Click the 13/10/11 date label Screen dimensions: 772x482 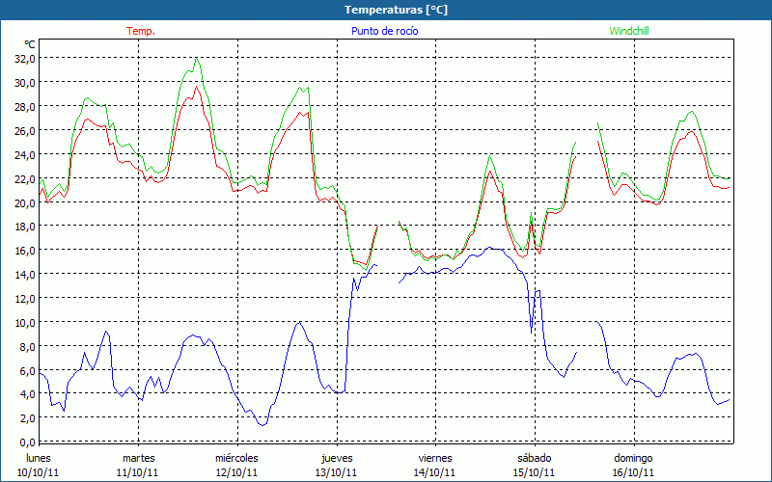[336, 472]
